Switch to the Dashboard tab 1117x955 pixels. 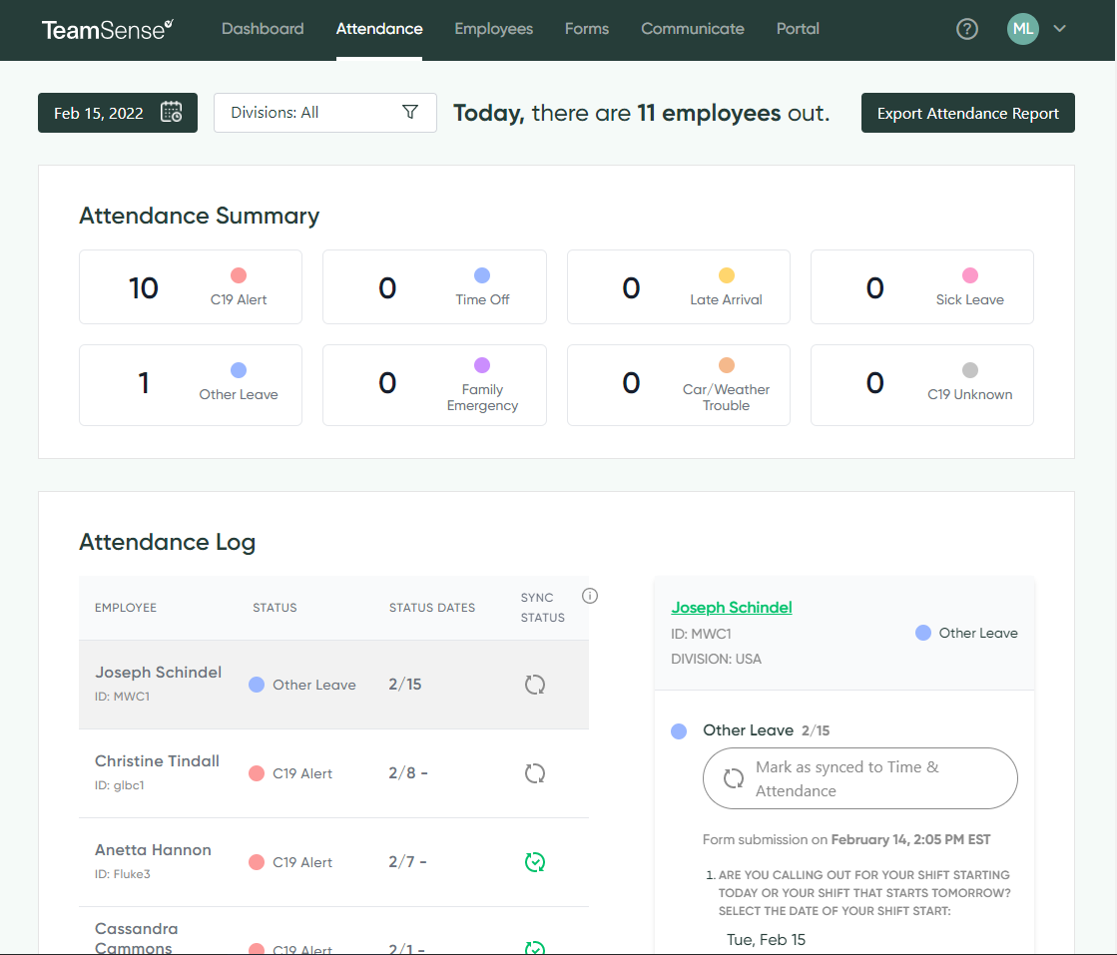[x=263, y=29]
